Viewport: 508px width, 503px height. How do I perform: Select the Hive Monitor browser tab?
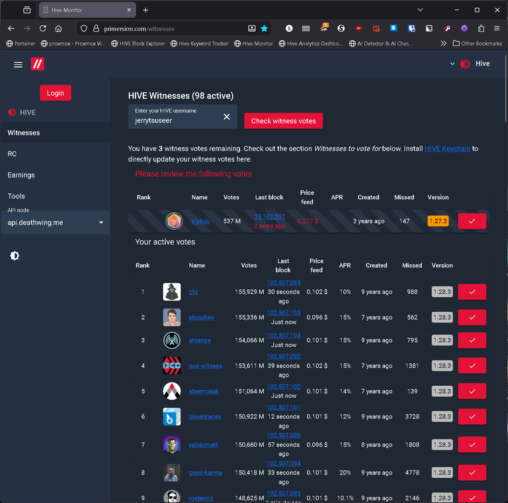[x=87, y=10]
